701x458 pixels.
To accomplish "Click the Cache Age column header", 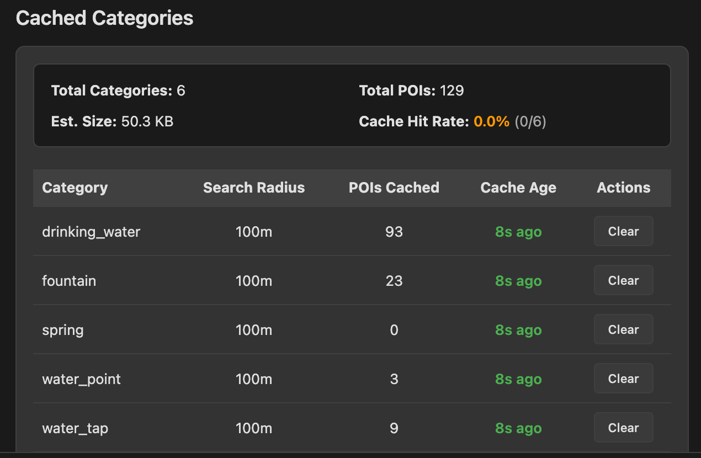I will pos(518,188).
